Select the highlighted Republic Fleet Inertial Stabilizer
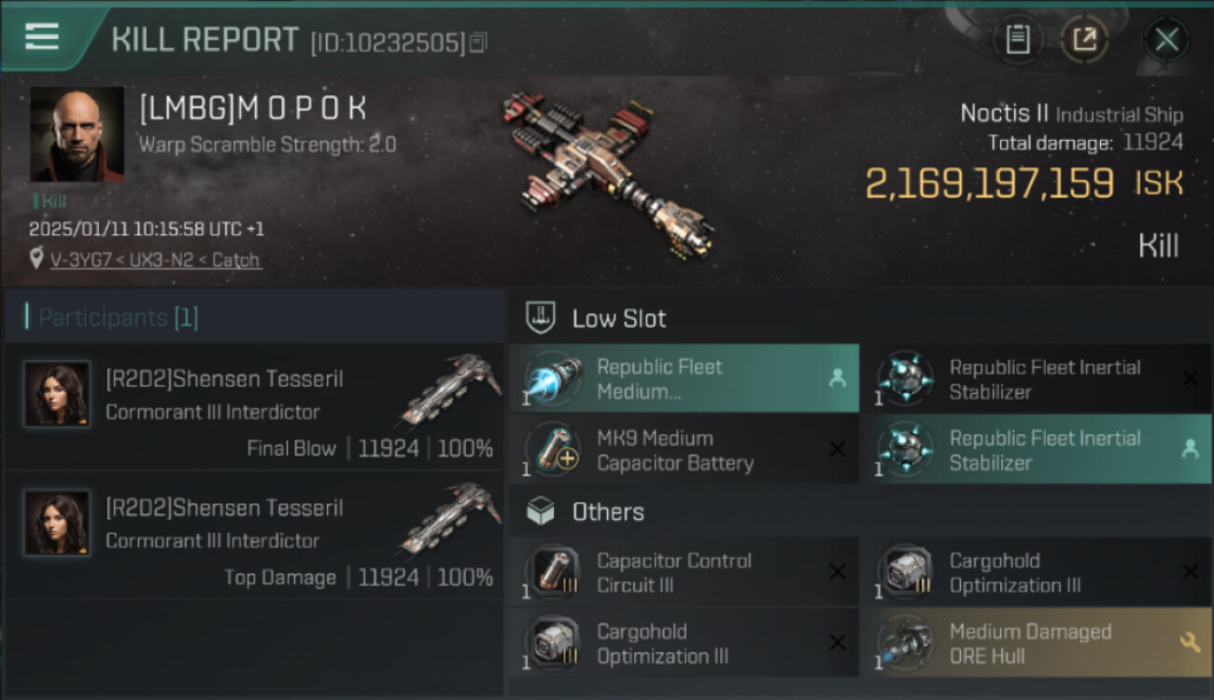This screenshot has height=700, width=1214. click(1037, 450)
